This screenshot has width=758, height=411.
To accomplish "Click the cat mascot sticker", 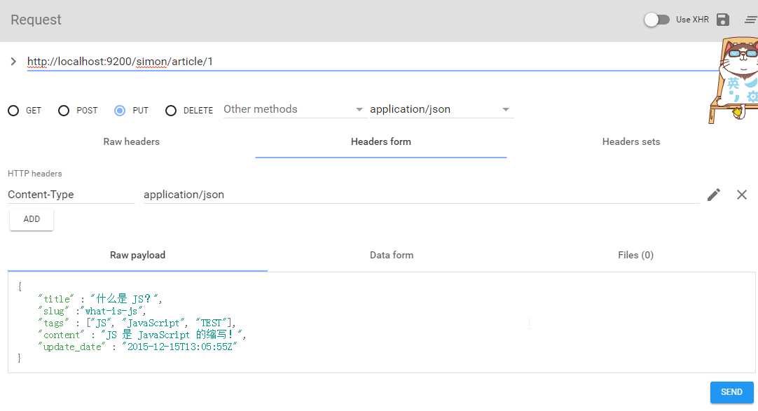I will click(x=733, y=81).
